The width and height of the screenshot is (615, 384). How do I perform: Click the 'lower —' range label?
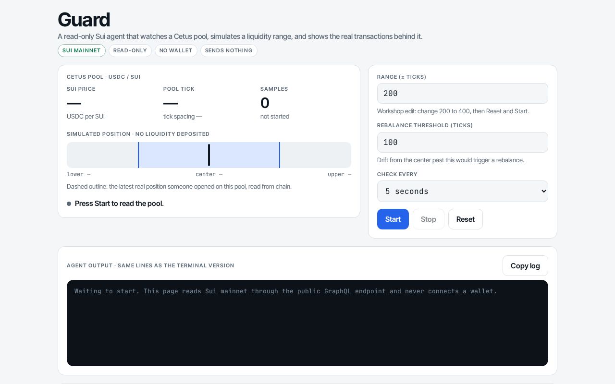pyautogui.click(x=79, y=174)
